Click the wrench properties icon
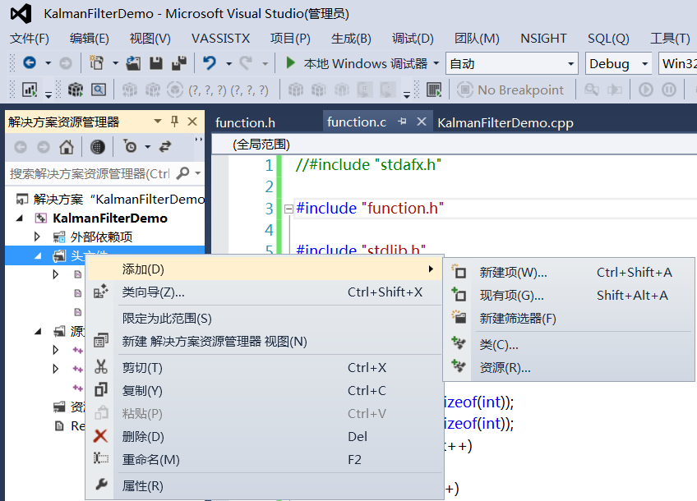This screenshot has width=697, height=501. click(101, 484)
